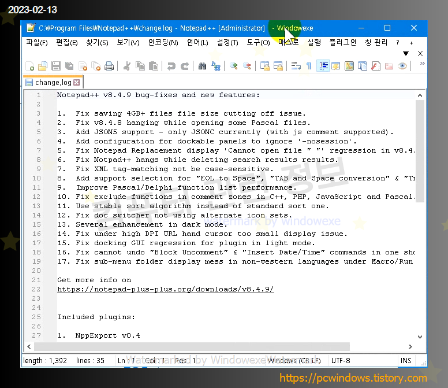Viewport: 448px width, 388px height.
Task: Open the 편집(E) menu
Action: click(67, 43)
